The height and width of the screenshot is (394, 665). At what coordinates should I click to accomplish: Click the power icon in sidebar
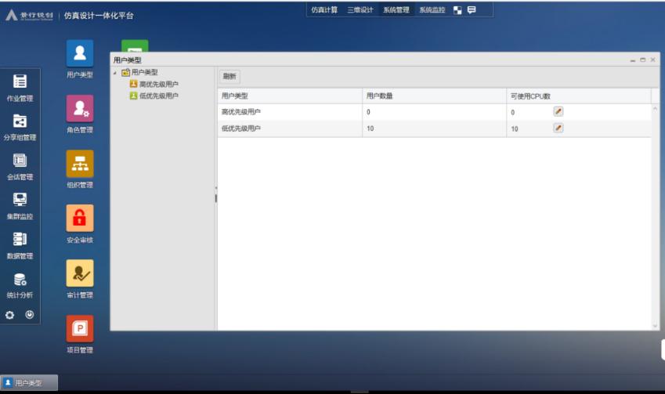tap(30, 315)
